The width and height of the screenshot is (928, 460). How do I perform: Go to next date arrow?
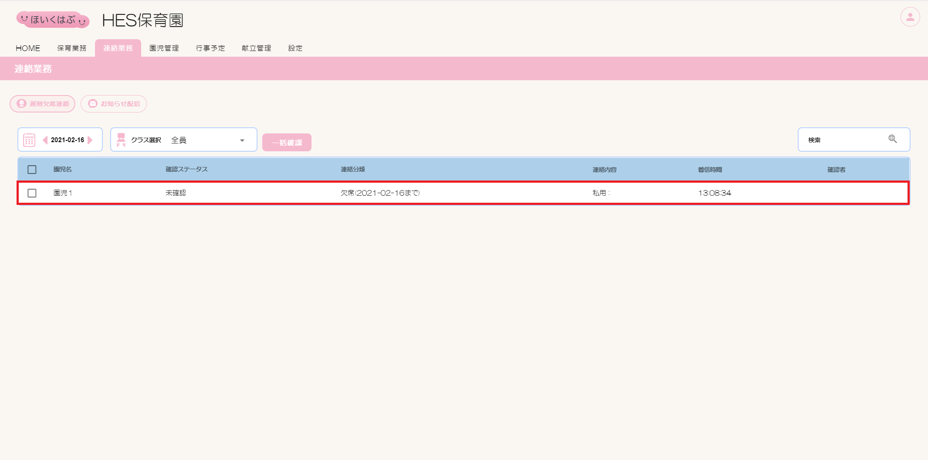click(x=90, y=140)
